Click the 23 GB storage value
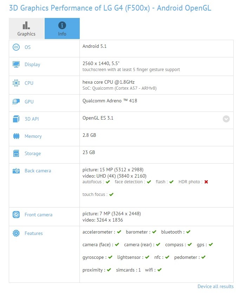 tap(89, 152)
